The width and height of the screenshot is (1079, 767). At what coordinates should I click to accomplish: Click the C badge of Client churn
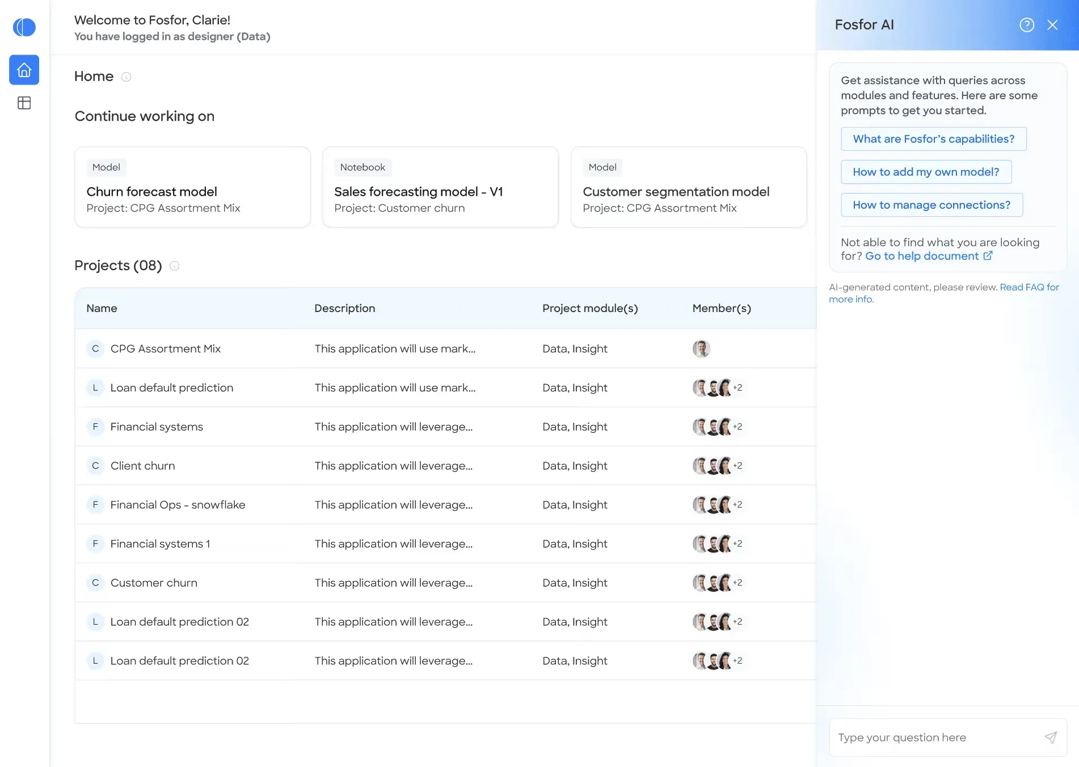[95, 466]
